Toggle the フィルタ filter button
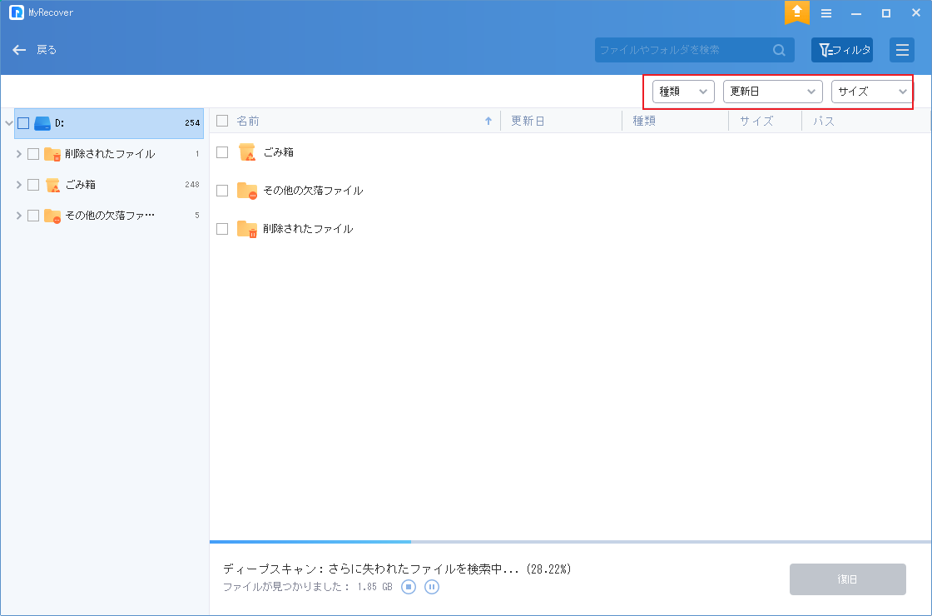The image size is (932, 616). [x=842, y=50]
